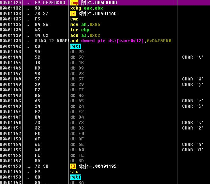The image size is (210, 184).
Task: Select address row 00401132
Action: 11,8
